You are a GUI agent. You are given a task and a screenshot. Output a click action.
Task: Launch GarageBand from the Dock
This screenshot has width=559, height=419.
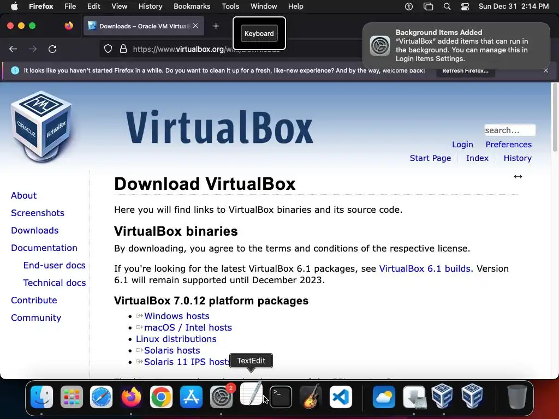tap(311, 397)
